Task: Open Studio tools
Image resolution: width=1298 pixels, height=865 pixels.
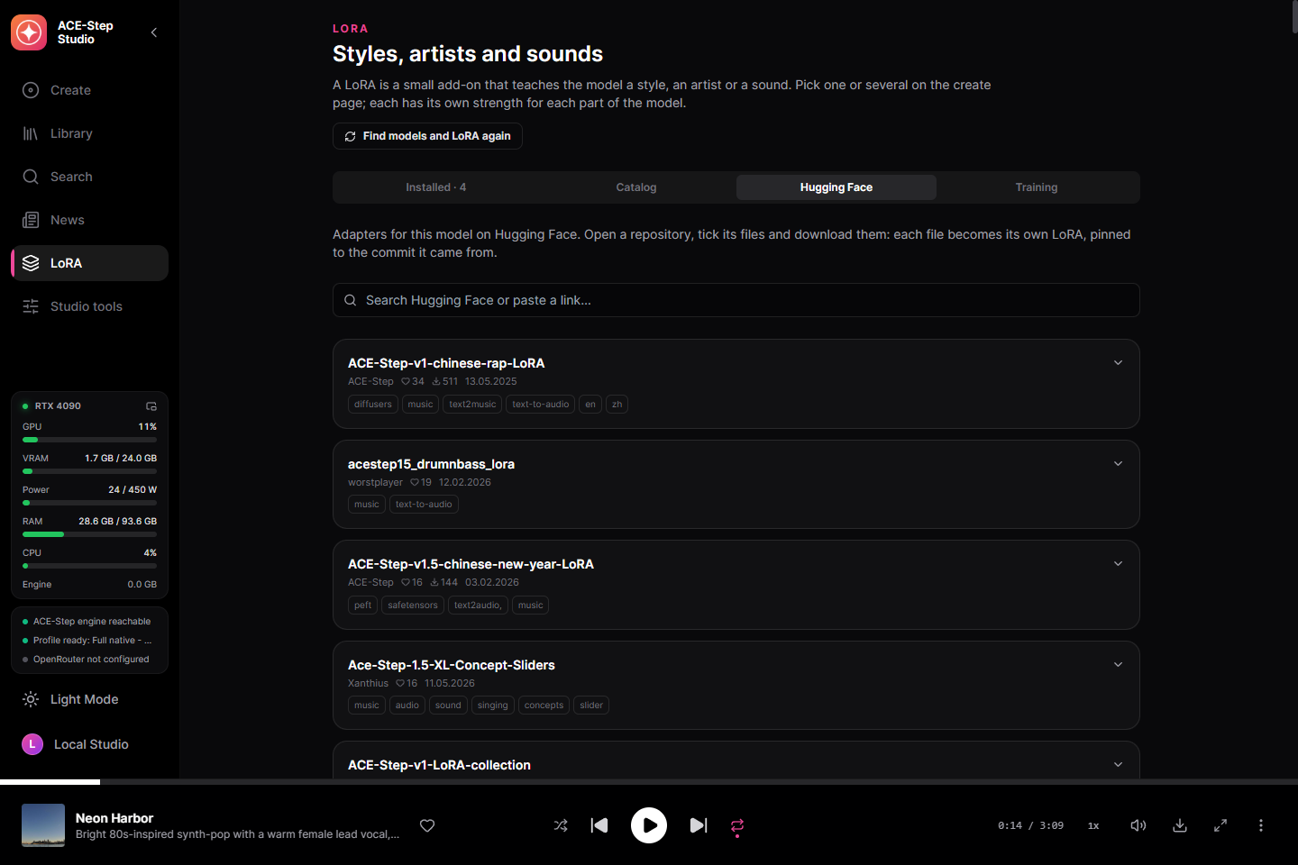Action: coord(89,306)
